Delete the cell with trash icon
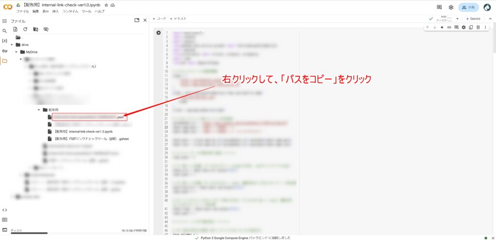 478,27
